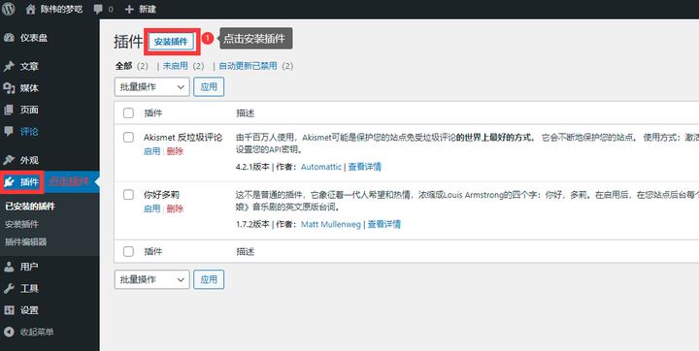This screenshot has height=351, width=699.
Task: Open 评论 in the sidebar menu
Action: [29, 132]
